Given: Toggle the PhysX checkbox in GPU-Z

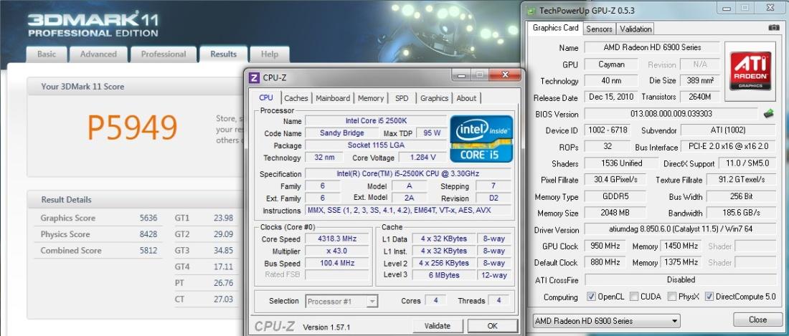Looking at the screenshot, I should pyautogui.click(x=672, y=297).
